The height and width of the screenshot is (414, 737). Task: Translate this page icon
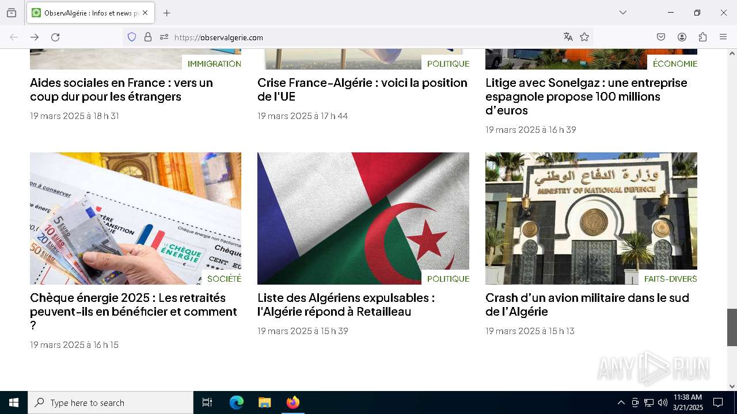coord(568,37)
